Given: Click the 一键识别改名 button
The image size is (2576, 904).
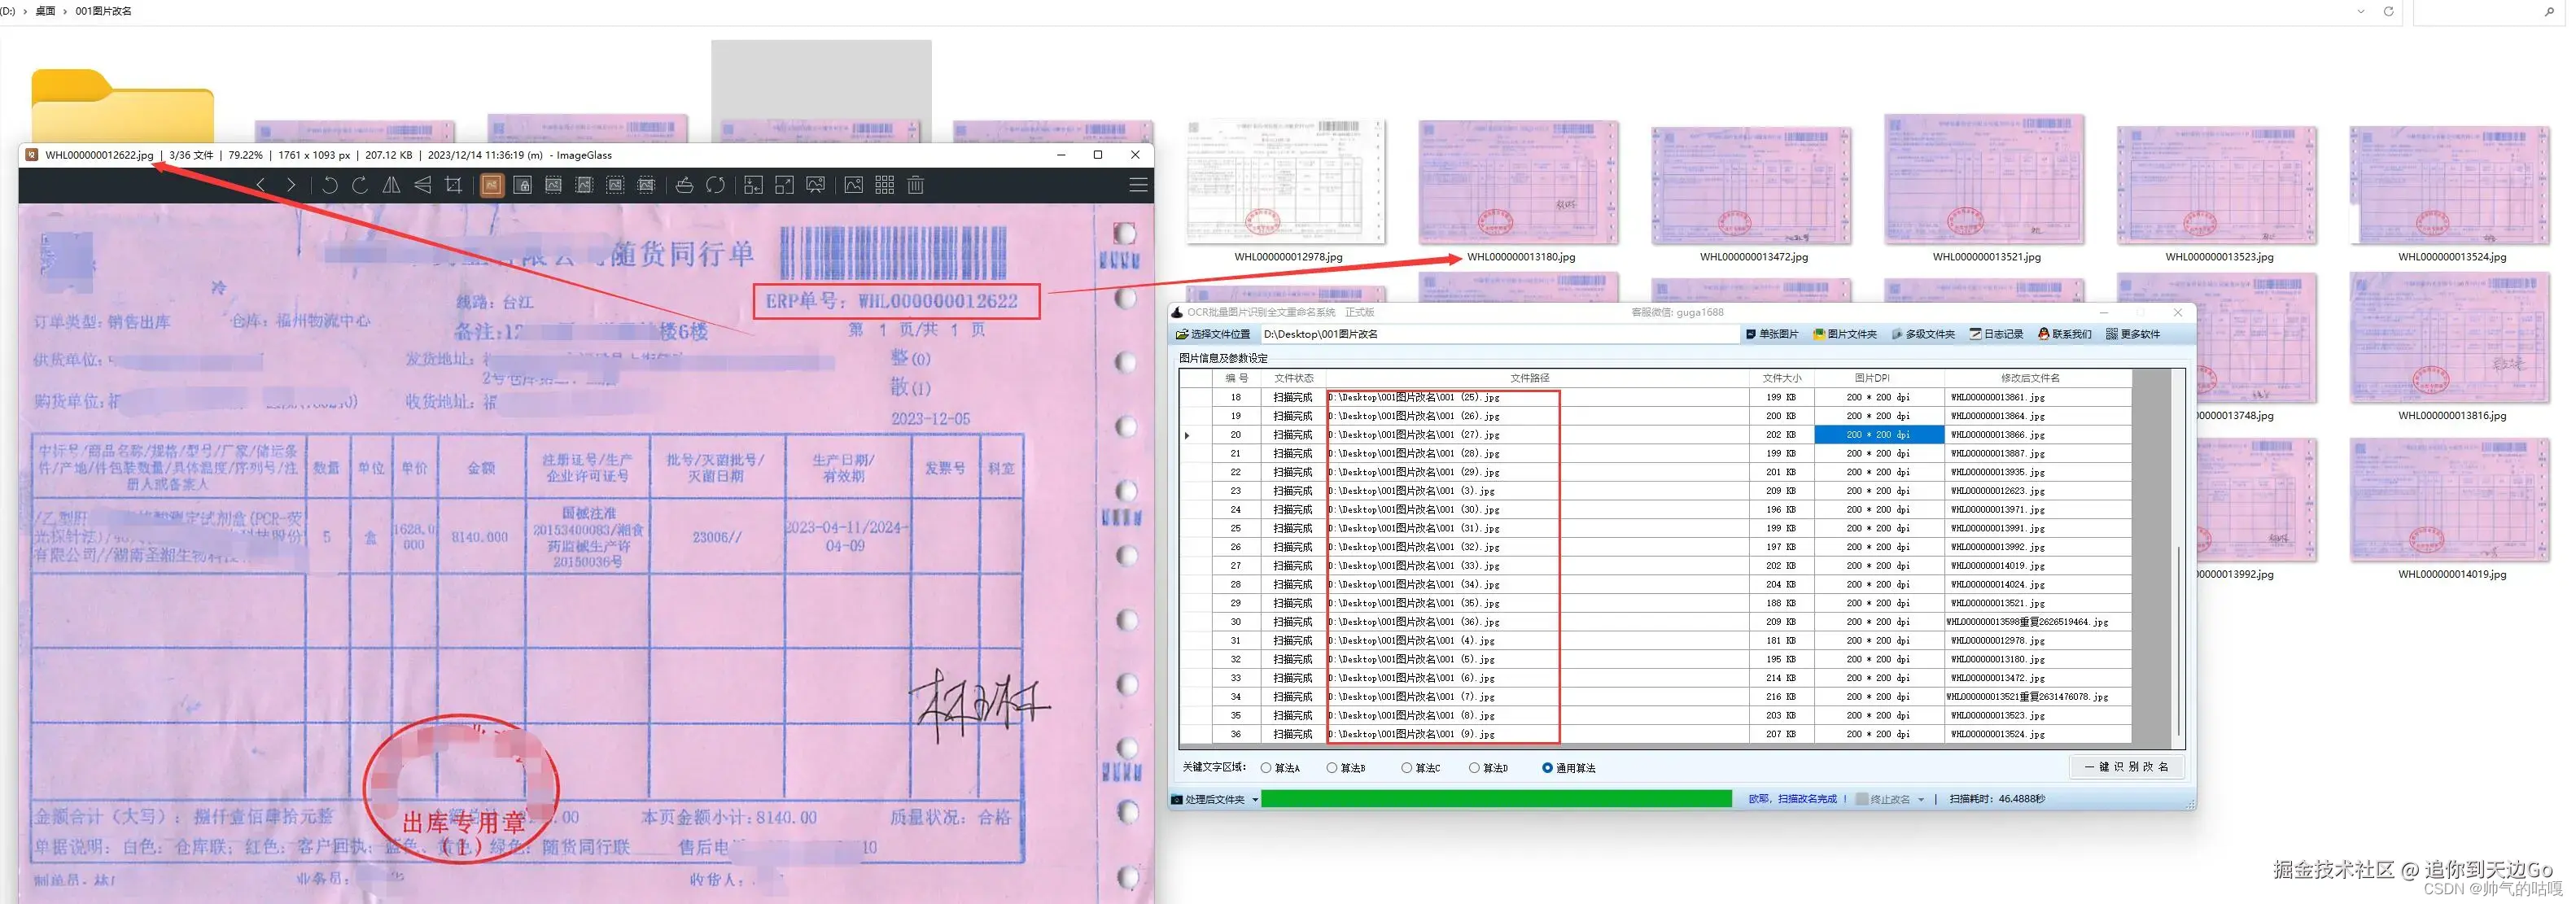Looking at the screenshot, I should pos(2125,767).
